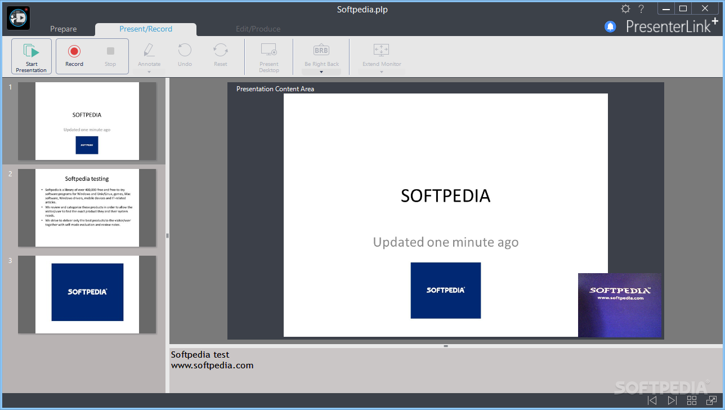The height and width of the screenshot is (410, 725).
Task: Click the SOFTPEDIA title on main slide
Action: tap(446, 195)
